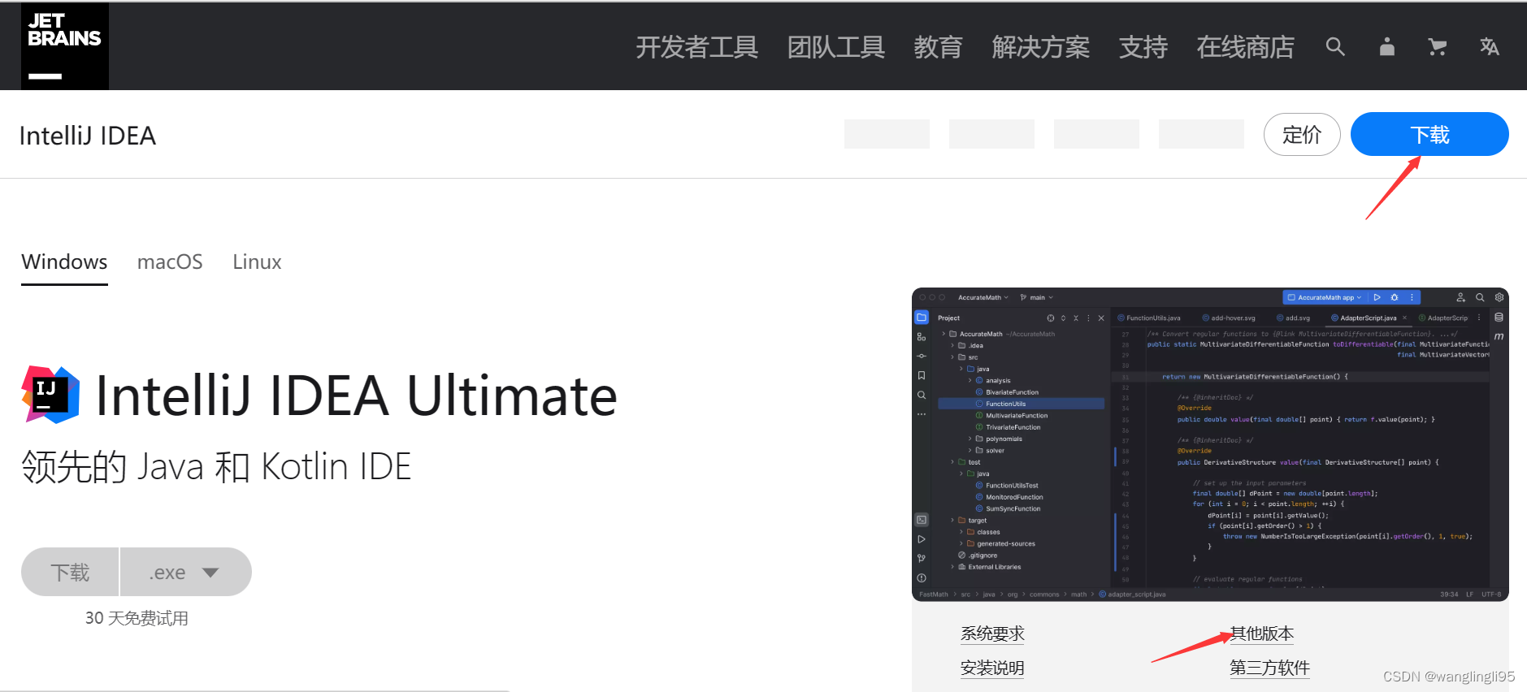Open 支持 menu
This screenshot has height=692, width=1527.
[x=1143, y=47]
